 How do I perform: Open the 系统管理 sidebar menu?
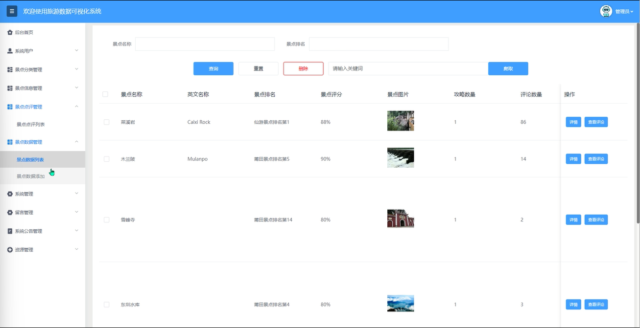[x=43, y=194]
